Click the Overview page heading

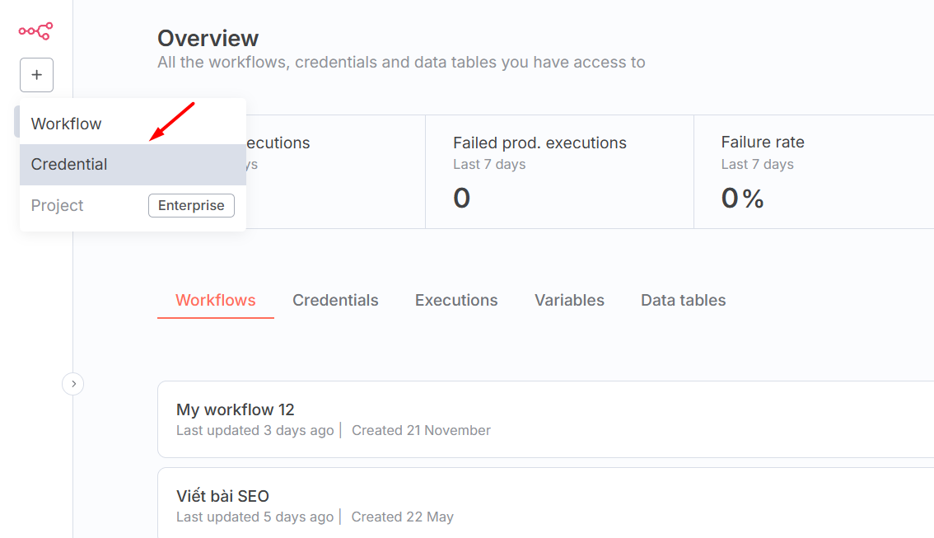click(x=208, y=39)
